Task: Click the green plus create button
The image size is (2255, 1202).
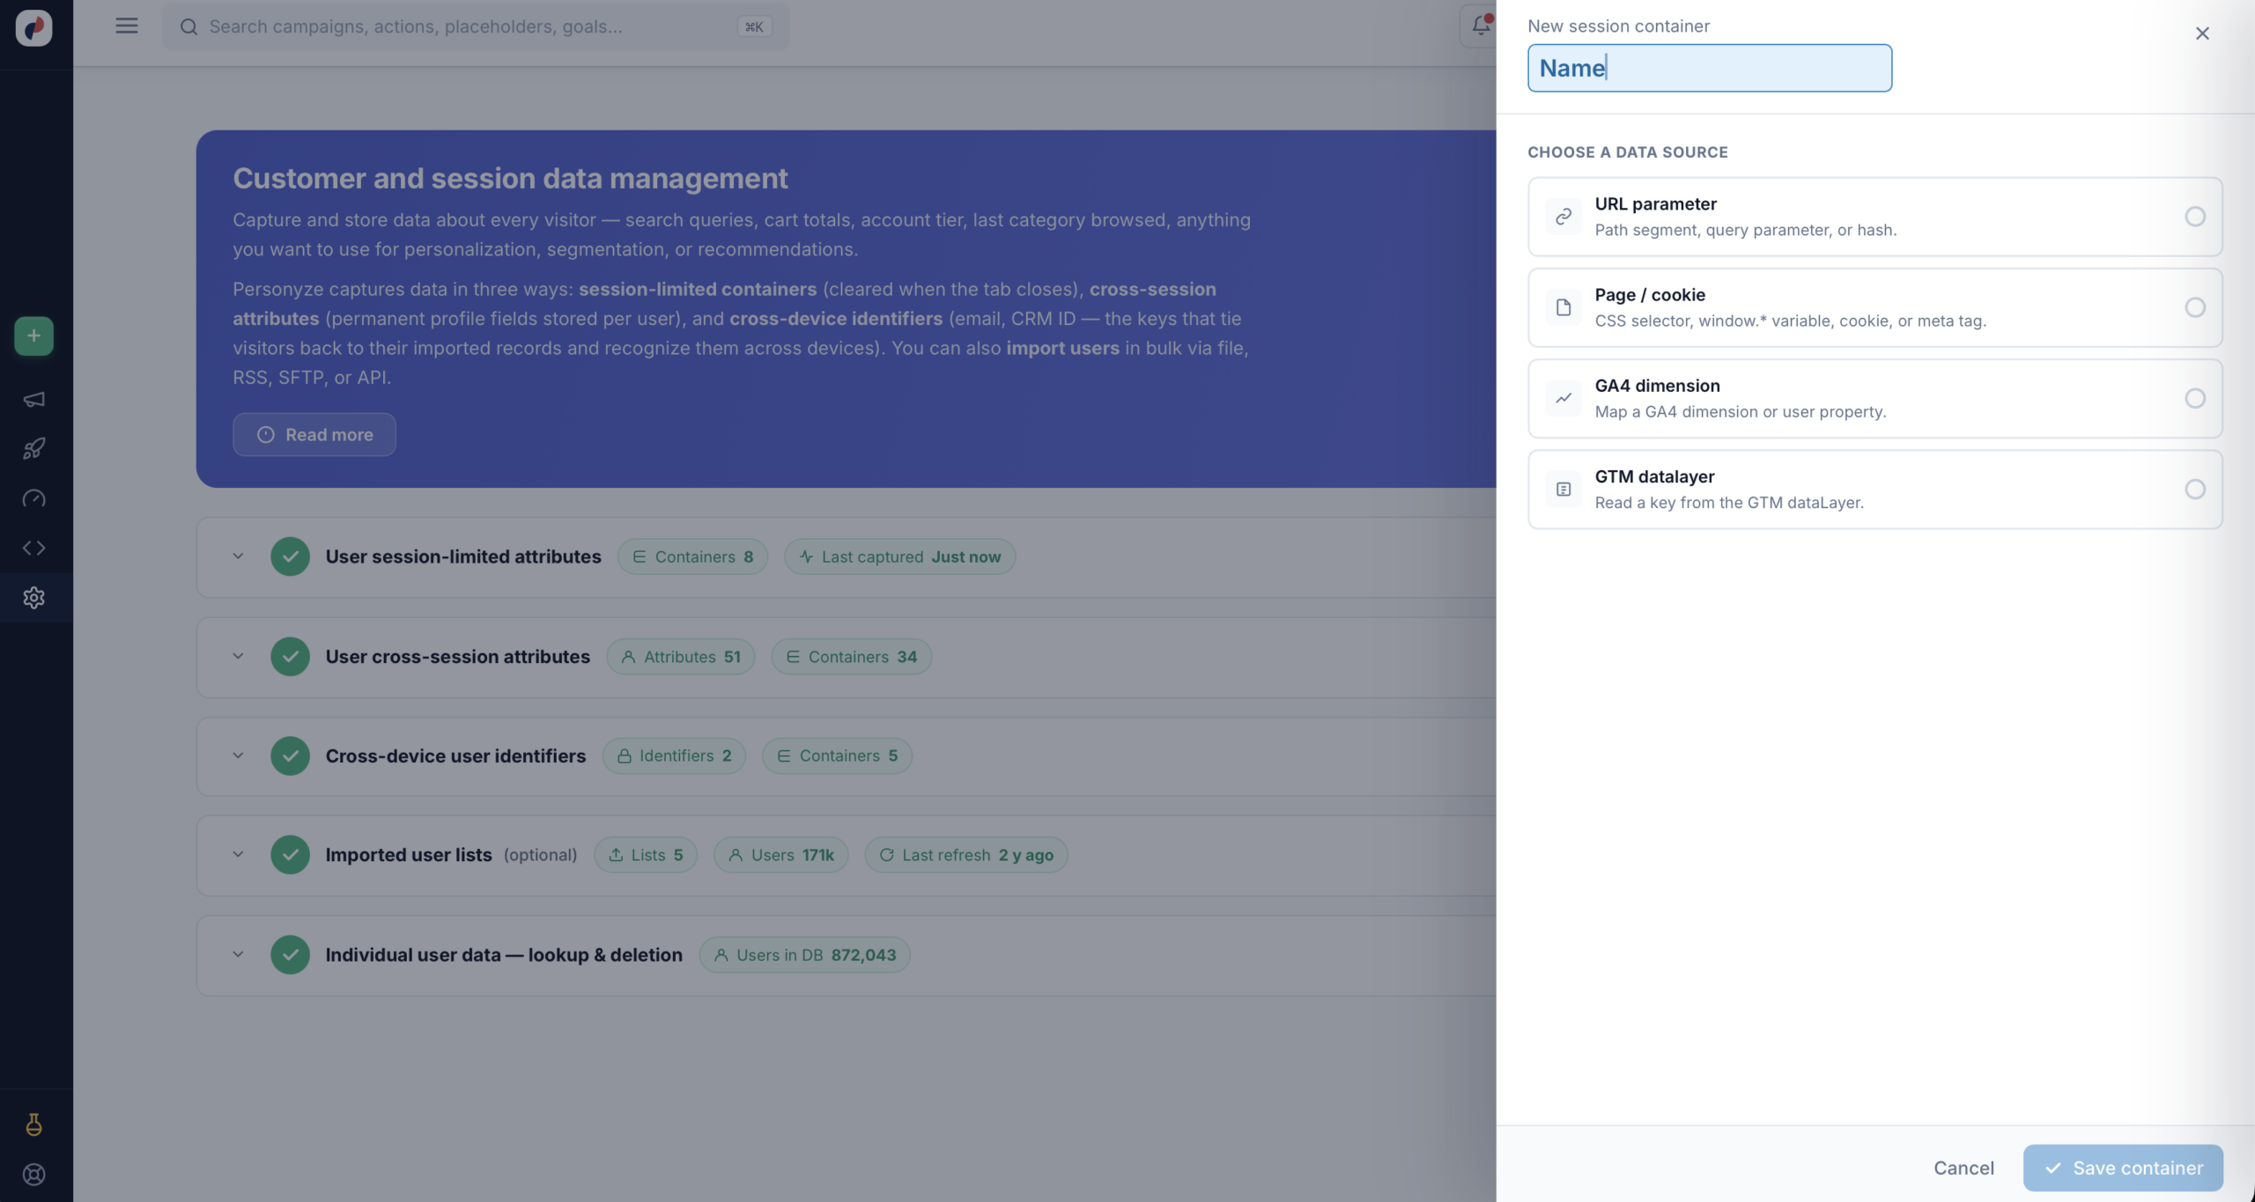Action: click(33, 336)
